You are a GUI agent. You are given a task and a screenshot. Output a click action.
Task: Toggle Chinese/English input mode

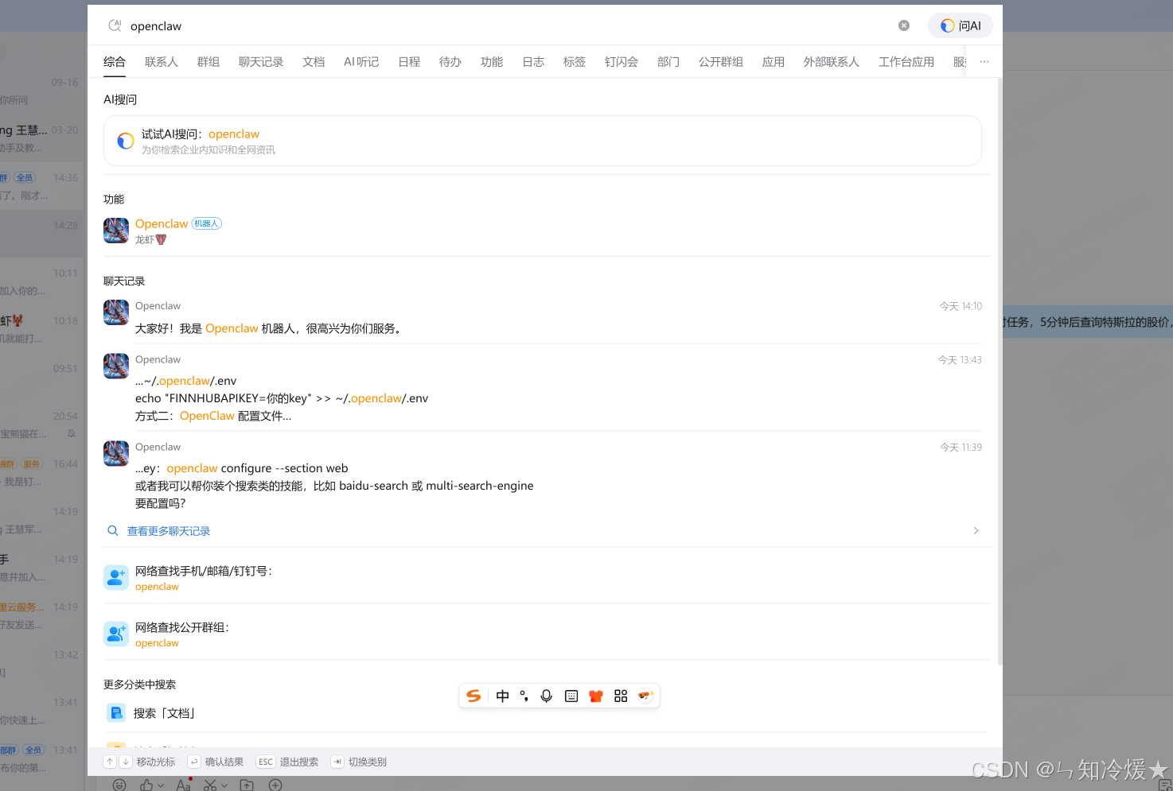point(502,696)
